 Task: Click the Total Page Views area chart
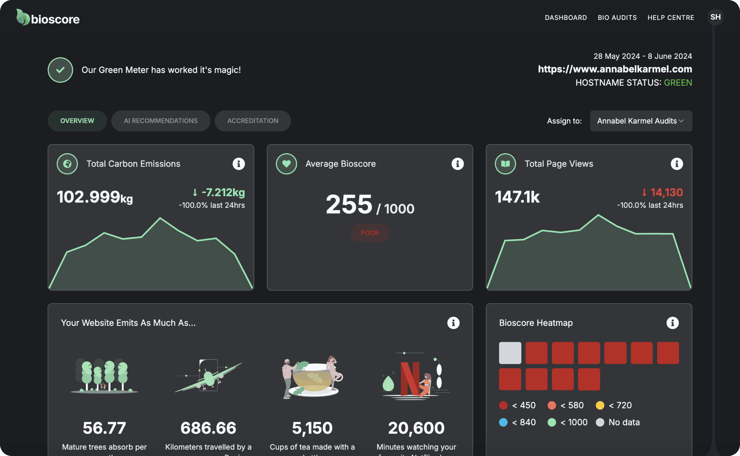point(589,252)
